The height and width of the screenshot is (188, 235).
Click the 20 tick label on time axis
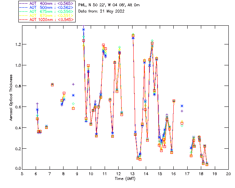pyautogui.click(x=228, y=173)
